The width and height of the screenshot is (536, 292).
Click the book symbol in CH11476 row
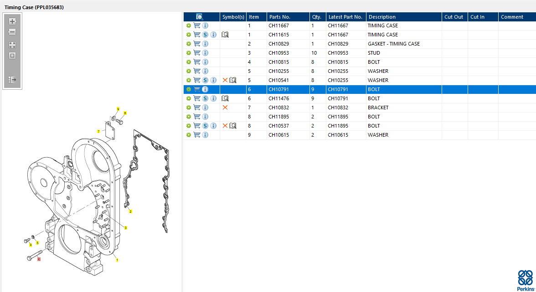(x=225, y=98)
